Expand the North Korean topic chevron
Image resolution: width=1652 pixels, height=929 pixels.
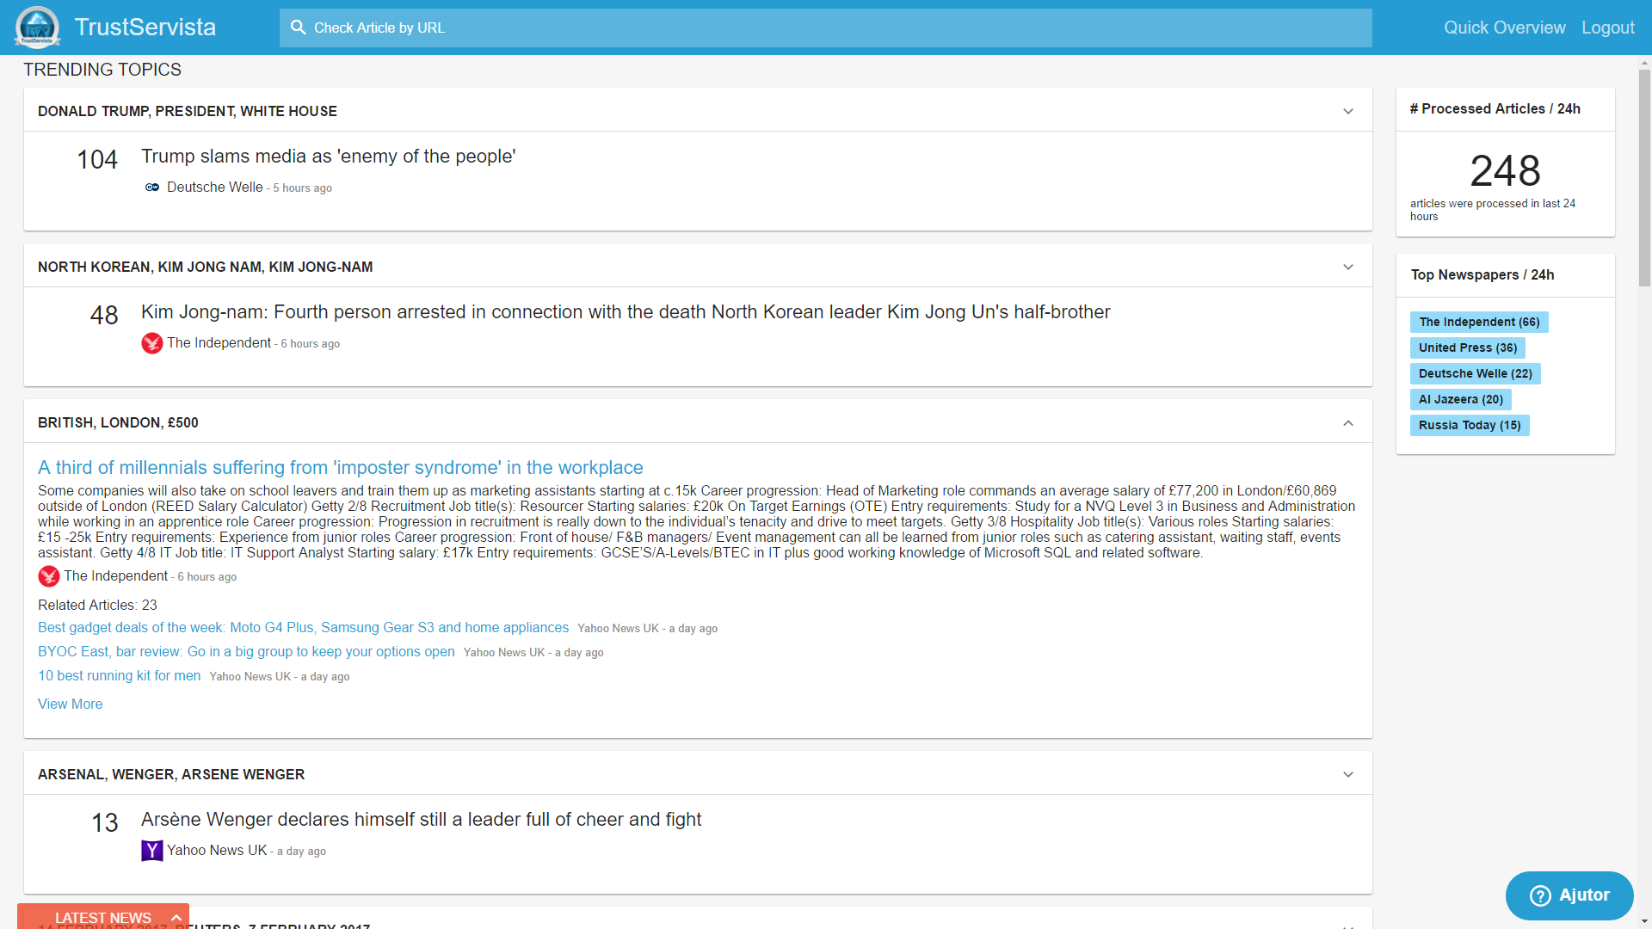(1347, 268)
